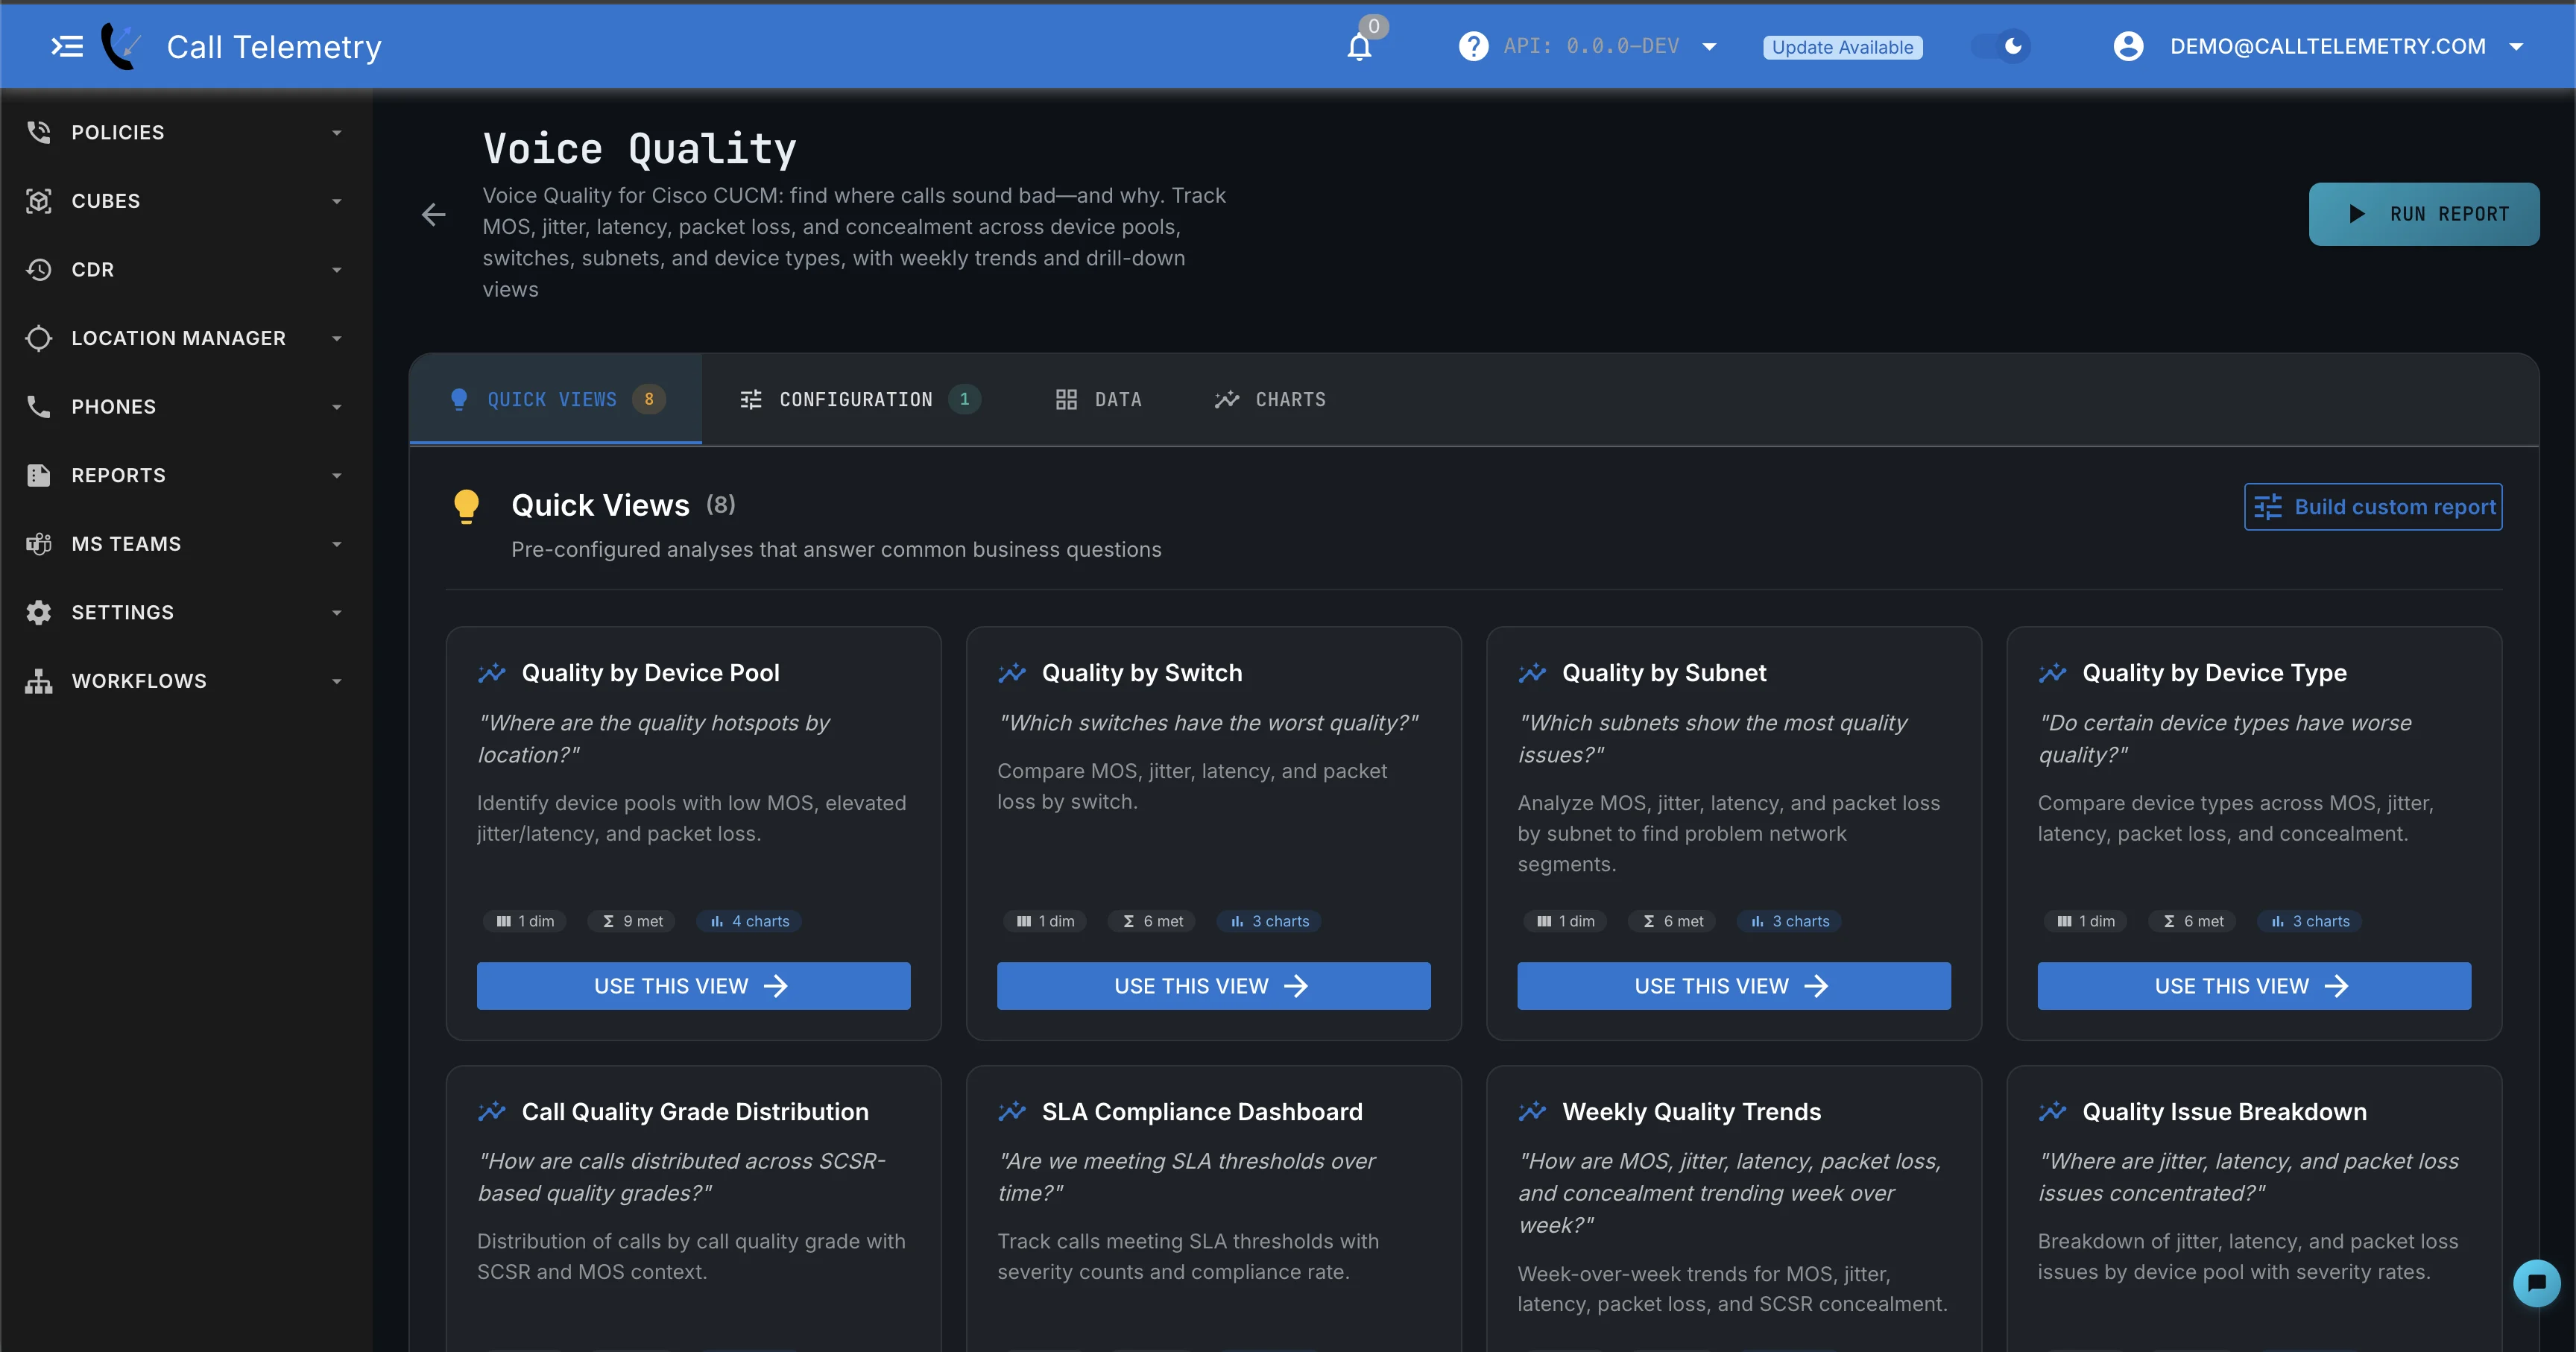Viewport: 2576px width, 1352px height.
Task: Click the chart icon on Quality by Subnet
Action: 1532,673
